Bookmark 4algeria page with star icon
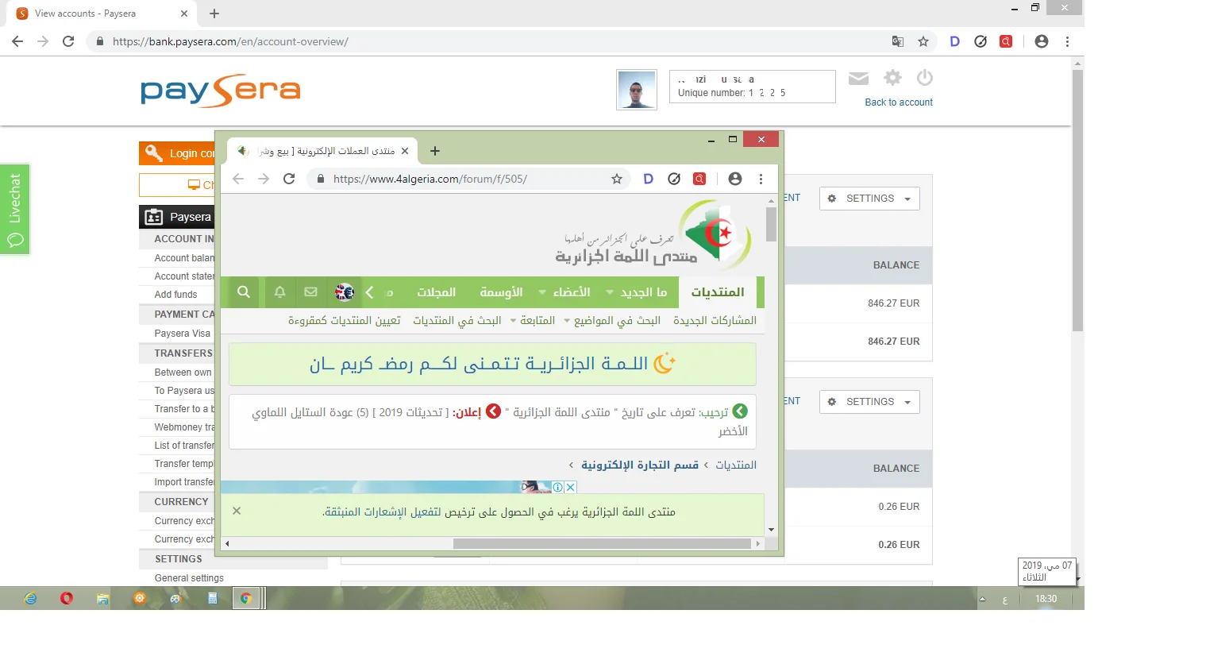 [x=616, y=179]
